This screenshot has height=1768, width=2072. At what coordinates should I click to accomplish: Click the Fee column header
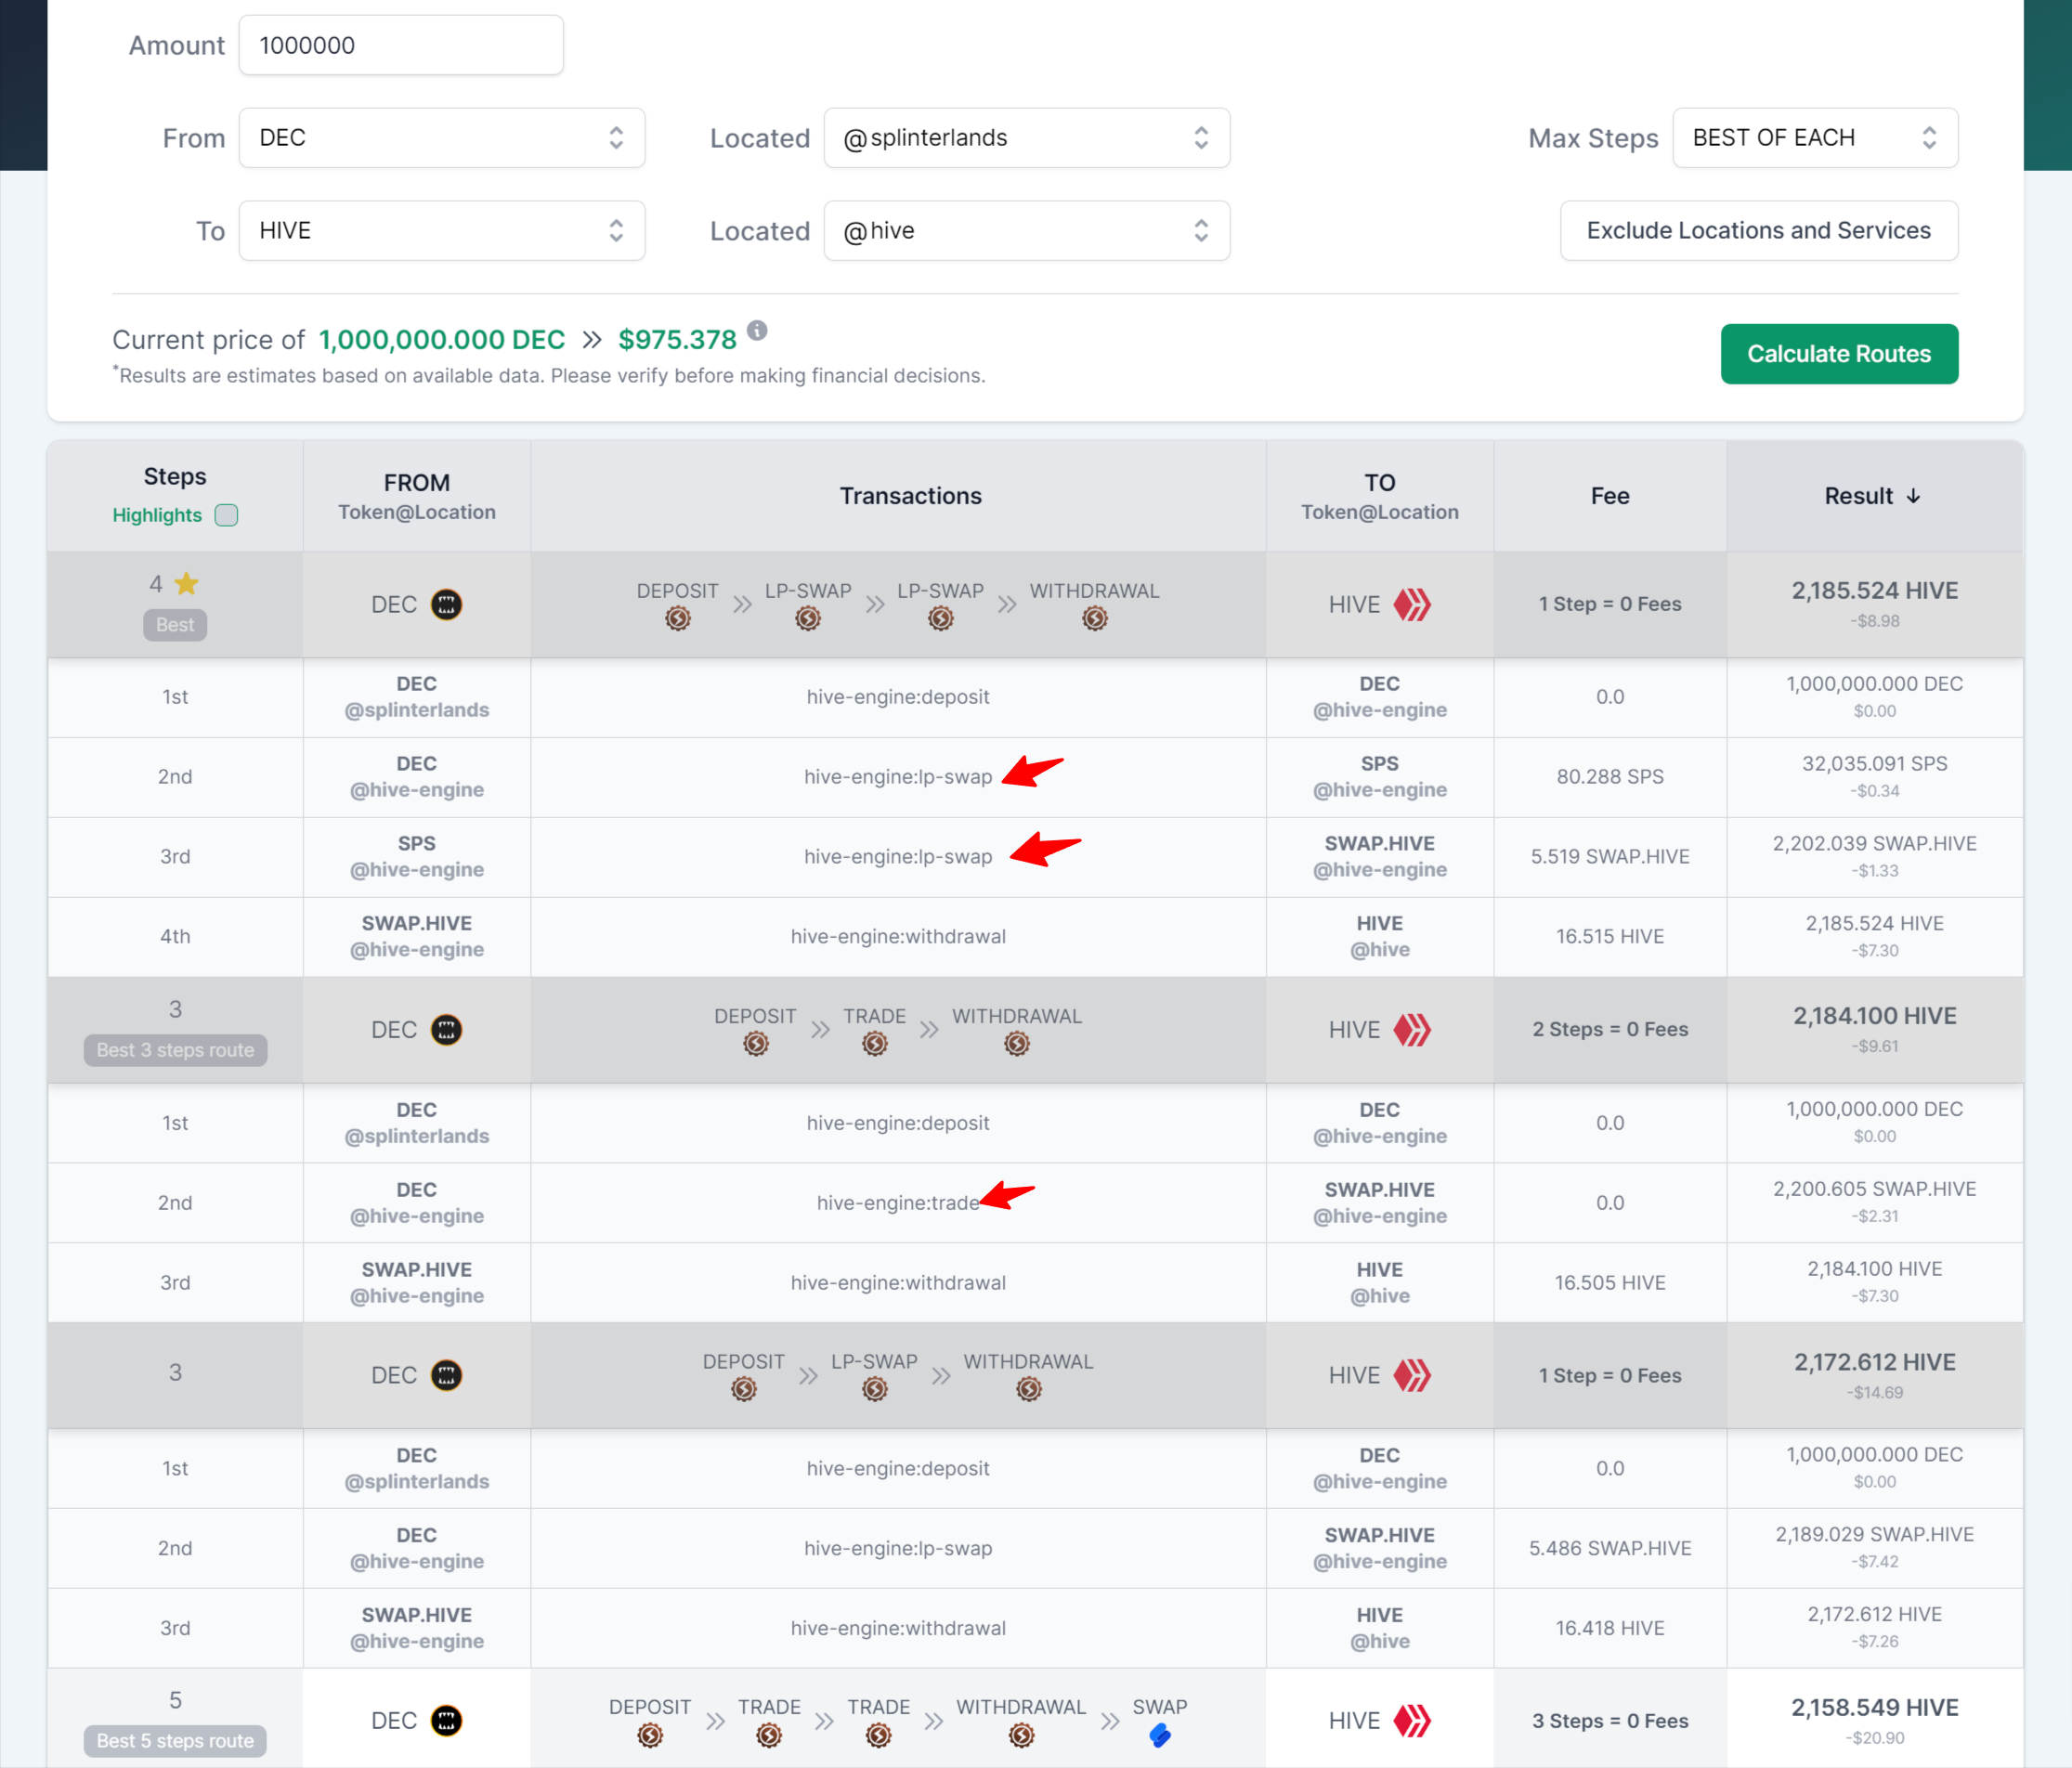coord(1610,496)
